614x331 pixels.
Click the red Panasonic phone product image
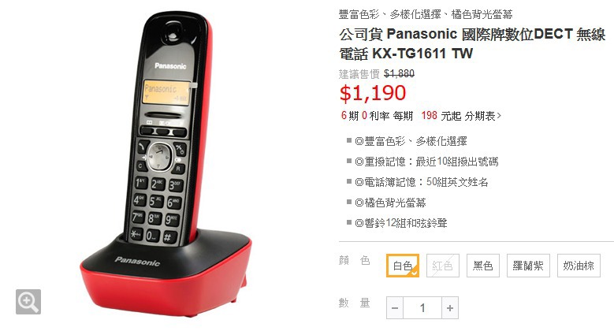tap(166, 165)
